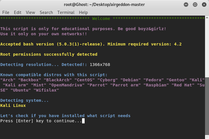This screenshot has height=139, width=209.
Task: Open the Search menu
Action: point(46,13)
